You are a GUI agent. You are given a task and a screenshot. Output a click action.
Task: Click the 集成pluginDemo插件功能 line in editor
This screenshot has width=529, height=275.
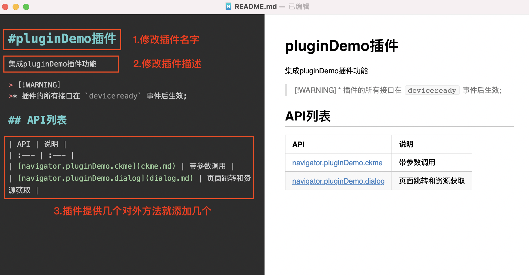point(52,64)
